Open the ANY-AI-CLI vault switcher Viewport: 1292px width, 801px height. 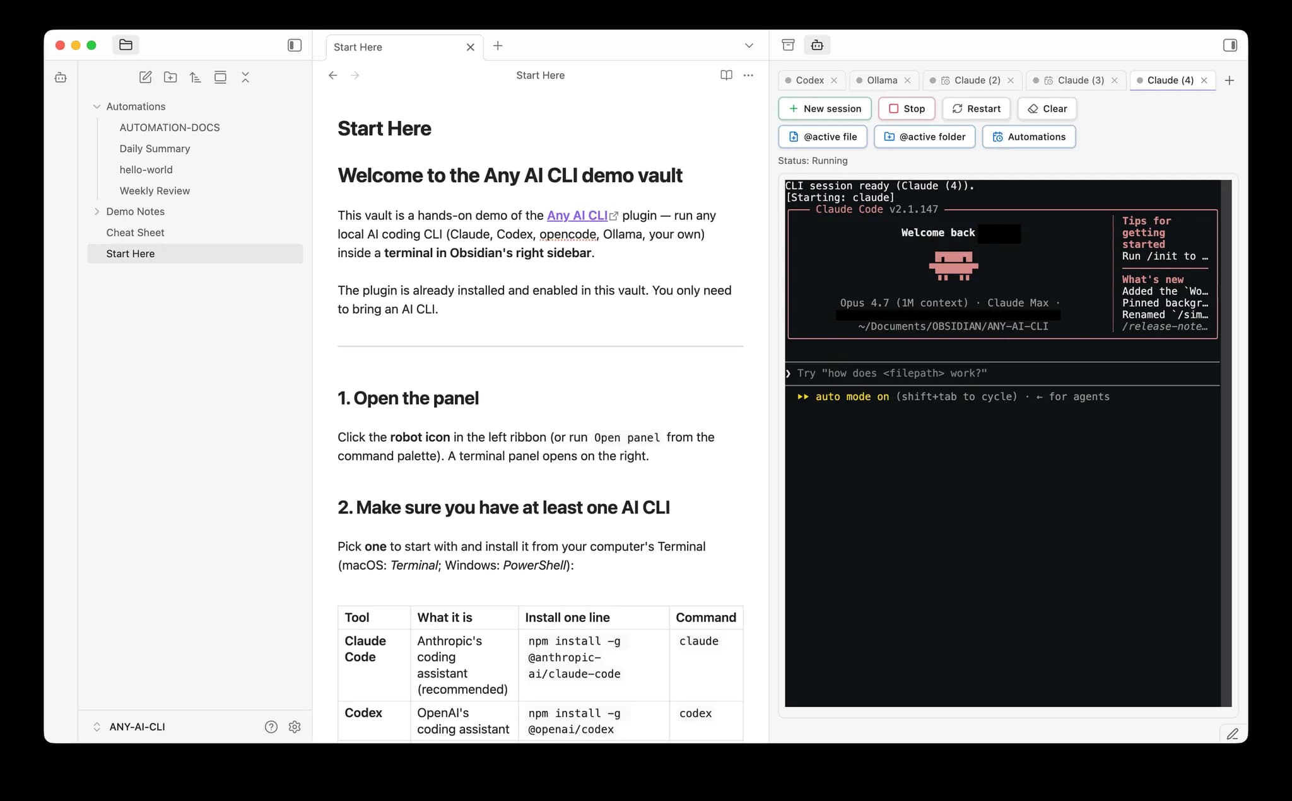click(137, 727)
